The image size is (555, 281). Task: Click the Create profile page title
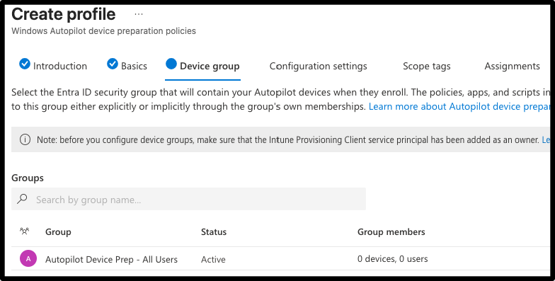[x=64, y=14]
